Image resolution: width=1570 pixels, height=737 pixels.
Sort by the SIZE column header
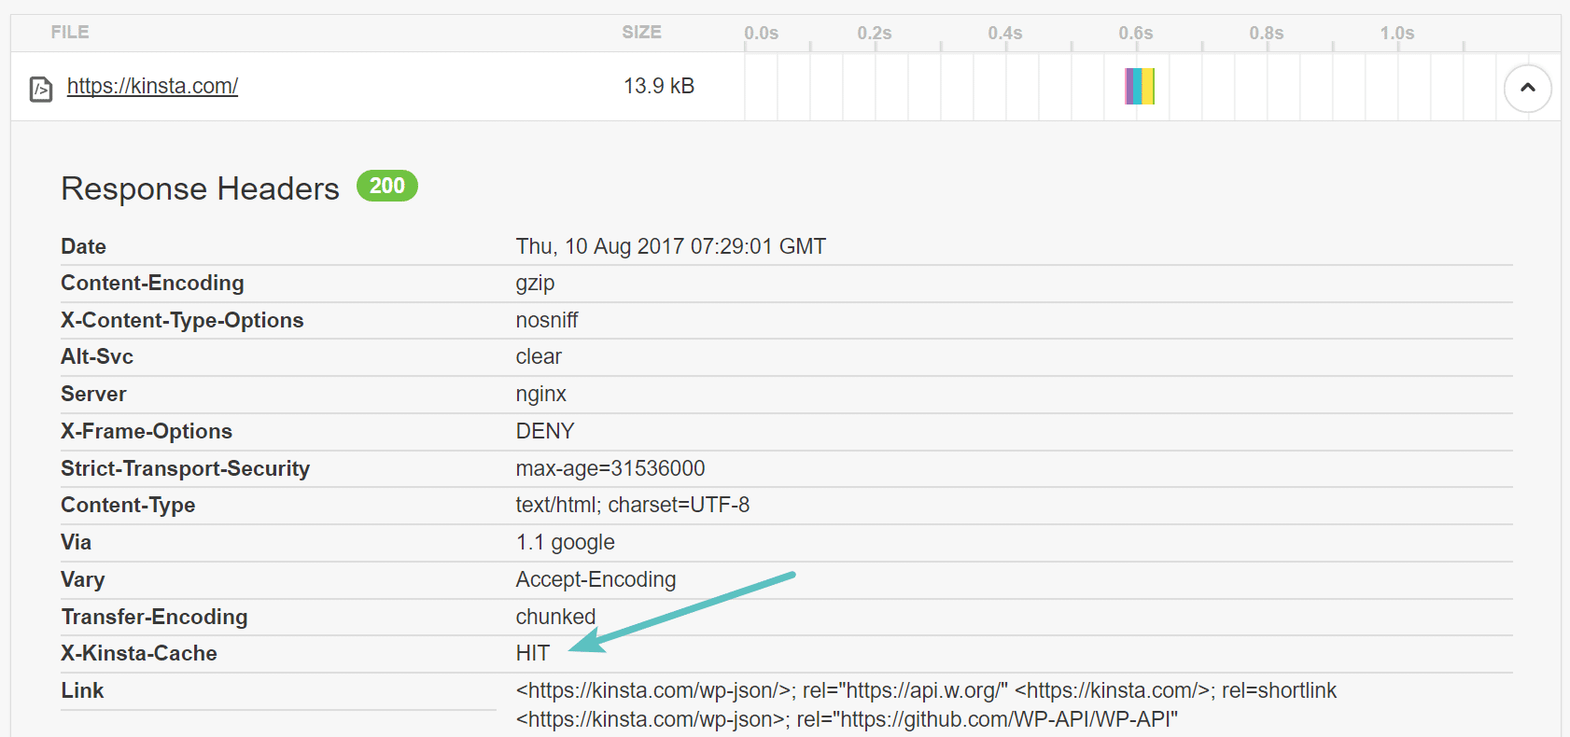641,32
